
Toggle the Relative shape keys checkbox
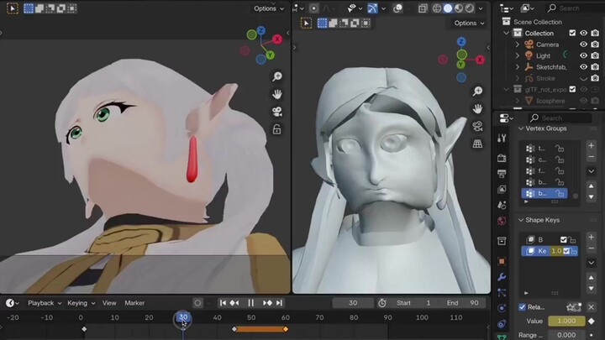pos(522,307)
